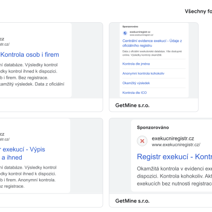Click the Kontrola dle IČO sitelink
The width and height of the screenshot is (212, 212).
(135, 93)
